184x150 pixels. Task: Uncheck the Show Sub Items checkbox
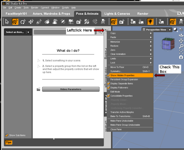coord(7,135)
